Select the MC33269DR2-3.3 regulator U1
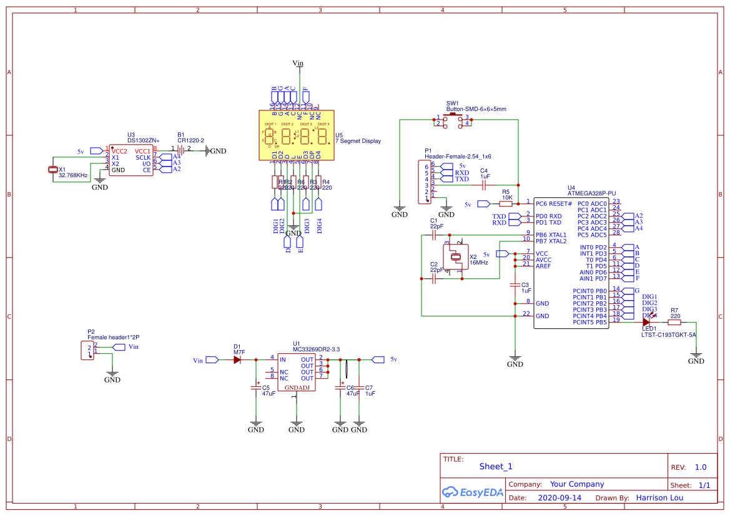The image size is (730, 516). [x=298, y=371]
